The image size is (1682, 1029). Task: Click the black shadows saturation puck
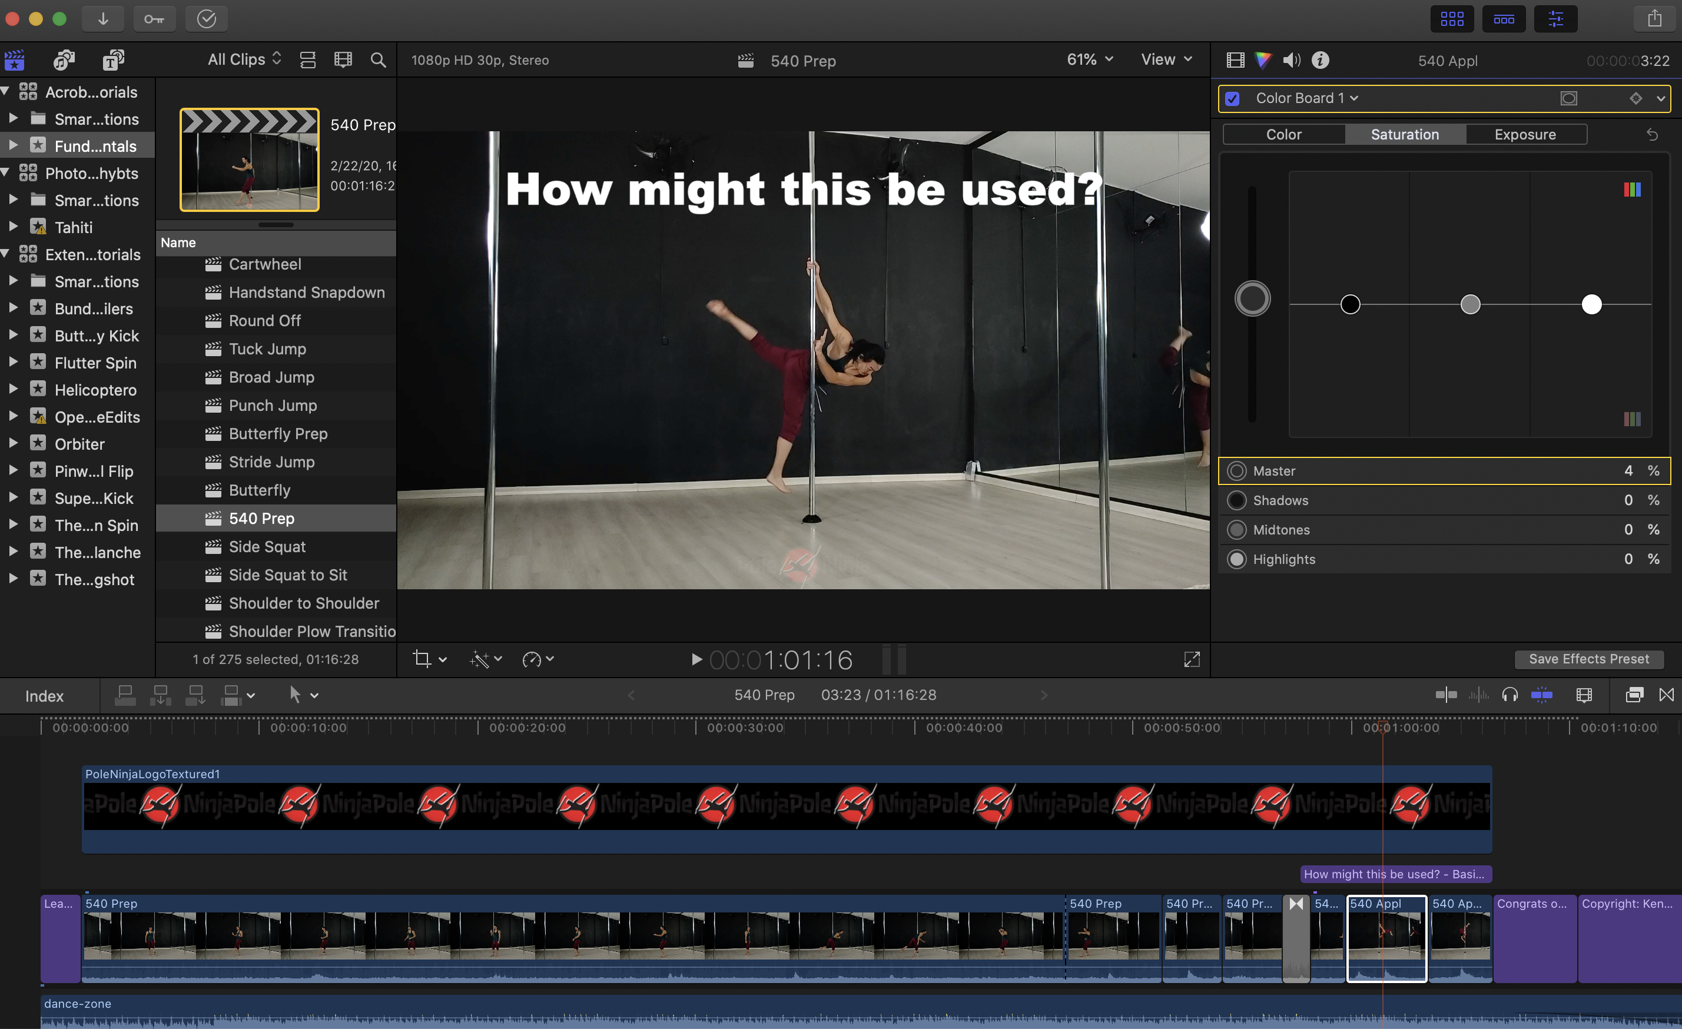(1349, 304)
